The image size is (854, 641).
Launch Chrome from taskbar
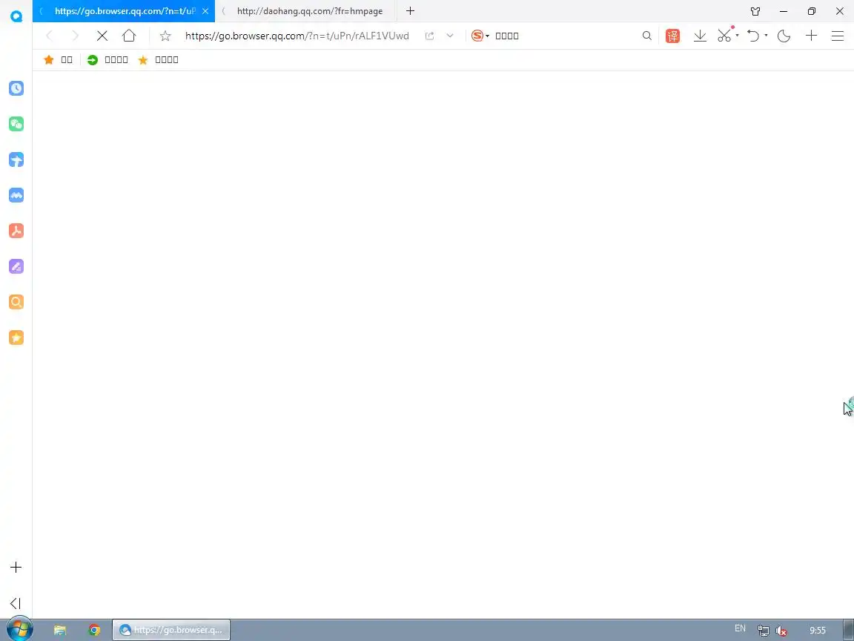(x=94, y=630)
